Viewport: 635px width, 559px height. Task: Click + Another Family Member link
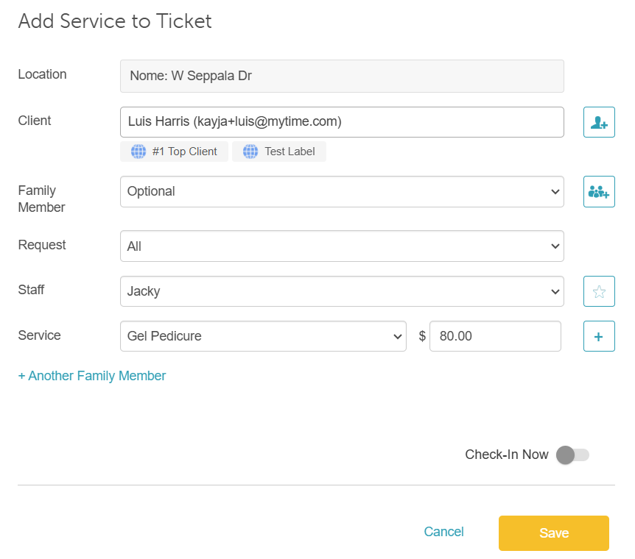coord(92,376)
